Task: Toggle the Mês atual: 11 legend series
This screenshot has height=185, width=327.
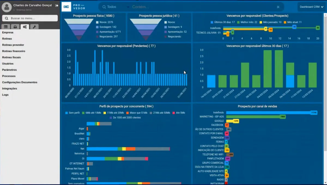Action: [292, 22]
